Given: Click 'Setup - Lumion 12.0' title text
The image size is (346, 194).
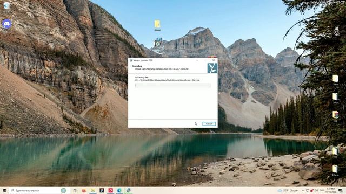Looking at the screenshot, I should pos(143,60).
